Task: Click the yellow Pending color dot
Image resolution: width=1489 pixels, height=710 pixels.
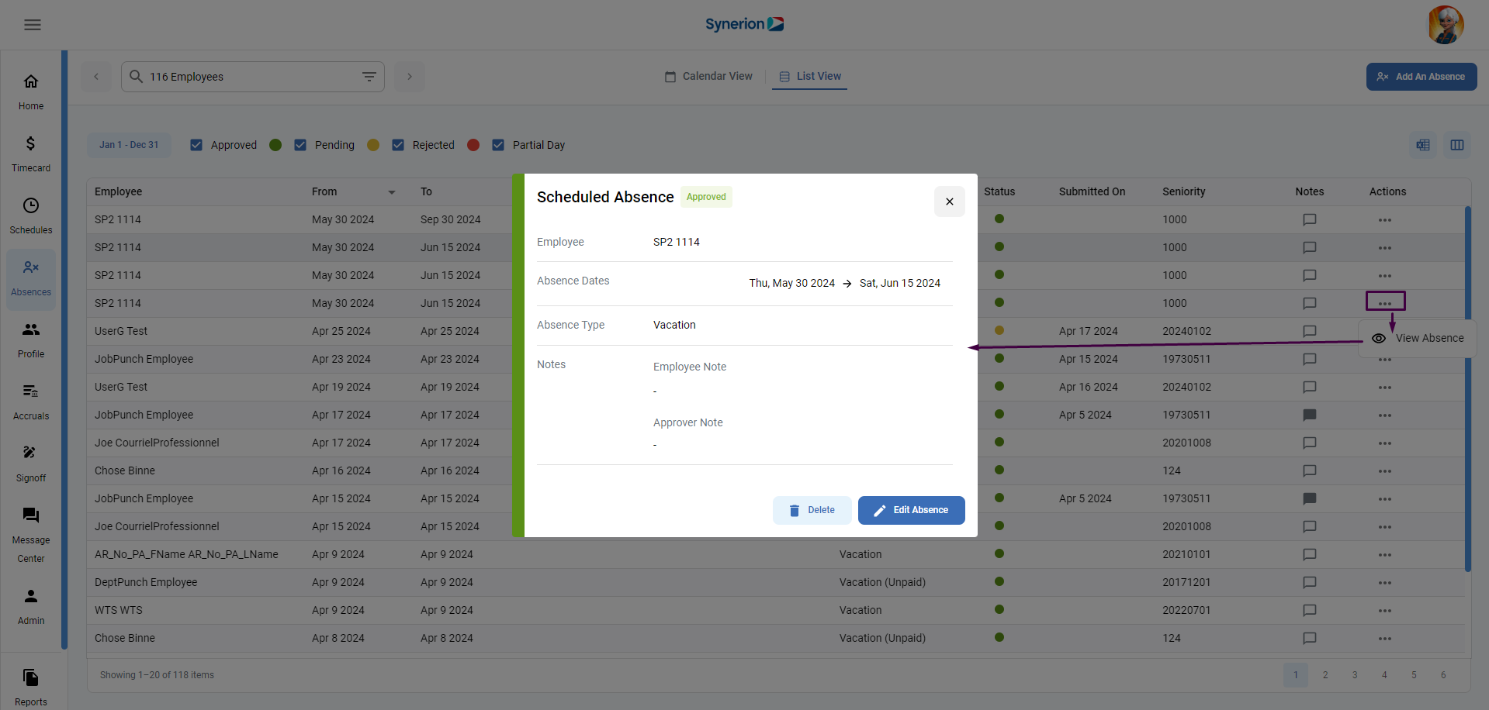Action: pyautogui.click(x=373, y=145)
